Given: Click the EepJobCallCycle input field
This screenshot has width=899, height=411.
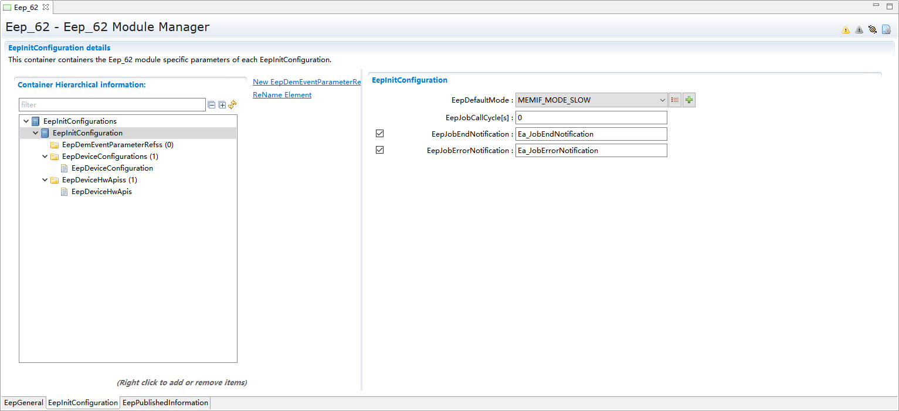Looking at the screenshot, I should 591,118.
